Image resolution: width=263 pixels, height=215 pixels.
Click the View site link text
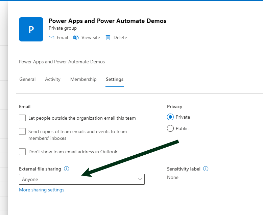tap(91, 37)
